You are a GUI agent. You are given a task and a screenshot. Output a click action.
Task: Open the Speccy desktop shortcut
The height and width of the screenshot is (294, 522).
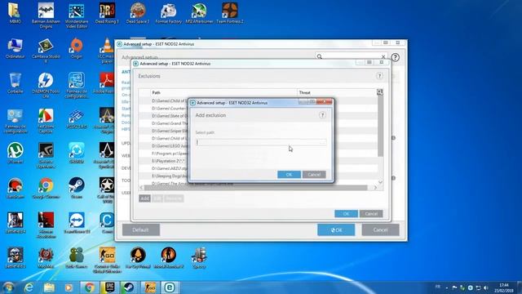(x=199, y=258)
